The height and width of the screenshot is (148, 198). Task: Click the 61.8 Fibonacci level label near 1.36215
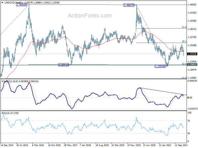click(184, 27)
